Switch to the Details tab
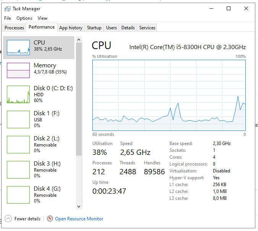 click(x=128, y=28)
